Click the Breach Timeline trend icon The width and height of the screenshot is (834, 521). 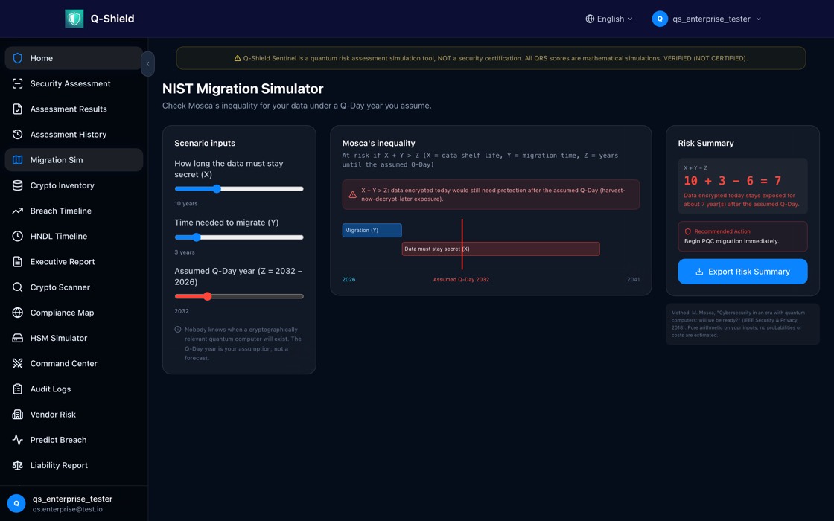tap(18, 211)
